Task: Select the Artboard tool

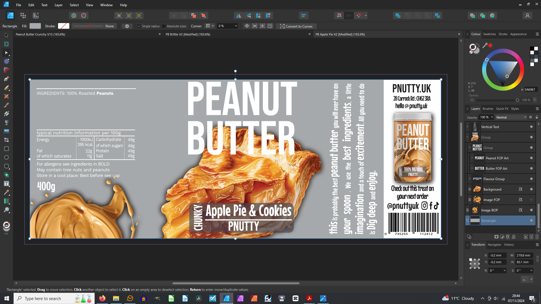Action: (6, 44)
